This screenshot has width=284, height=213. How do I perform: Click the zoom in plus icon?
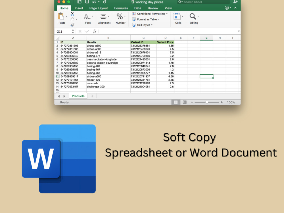coord(222,102)
